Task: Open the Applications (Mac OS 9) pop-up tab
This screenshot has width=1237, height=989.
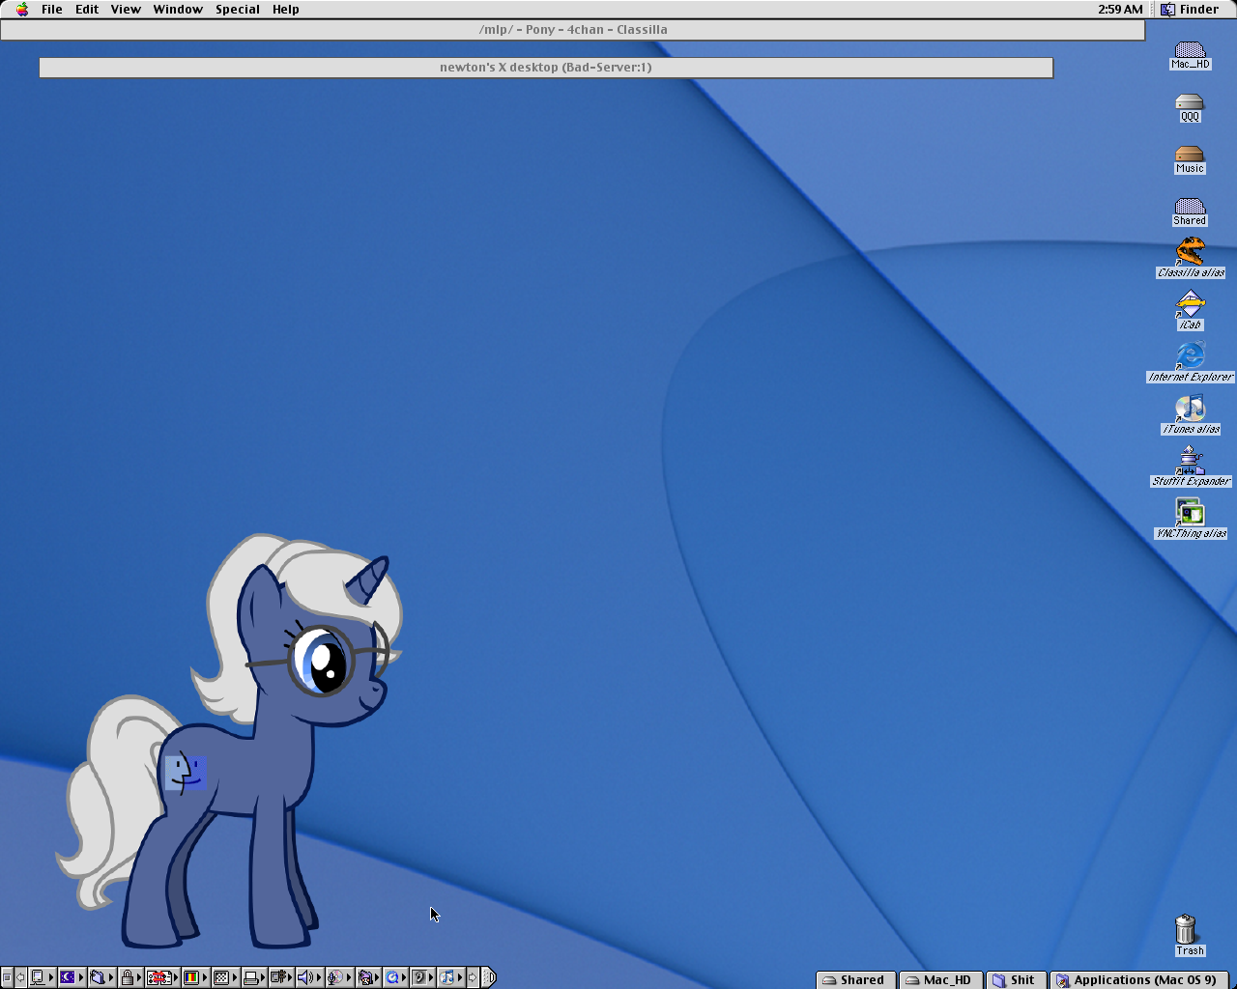Action: point(1138,980)
